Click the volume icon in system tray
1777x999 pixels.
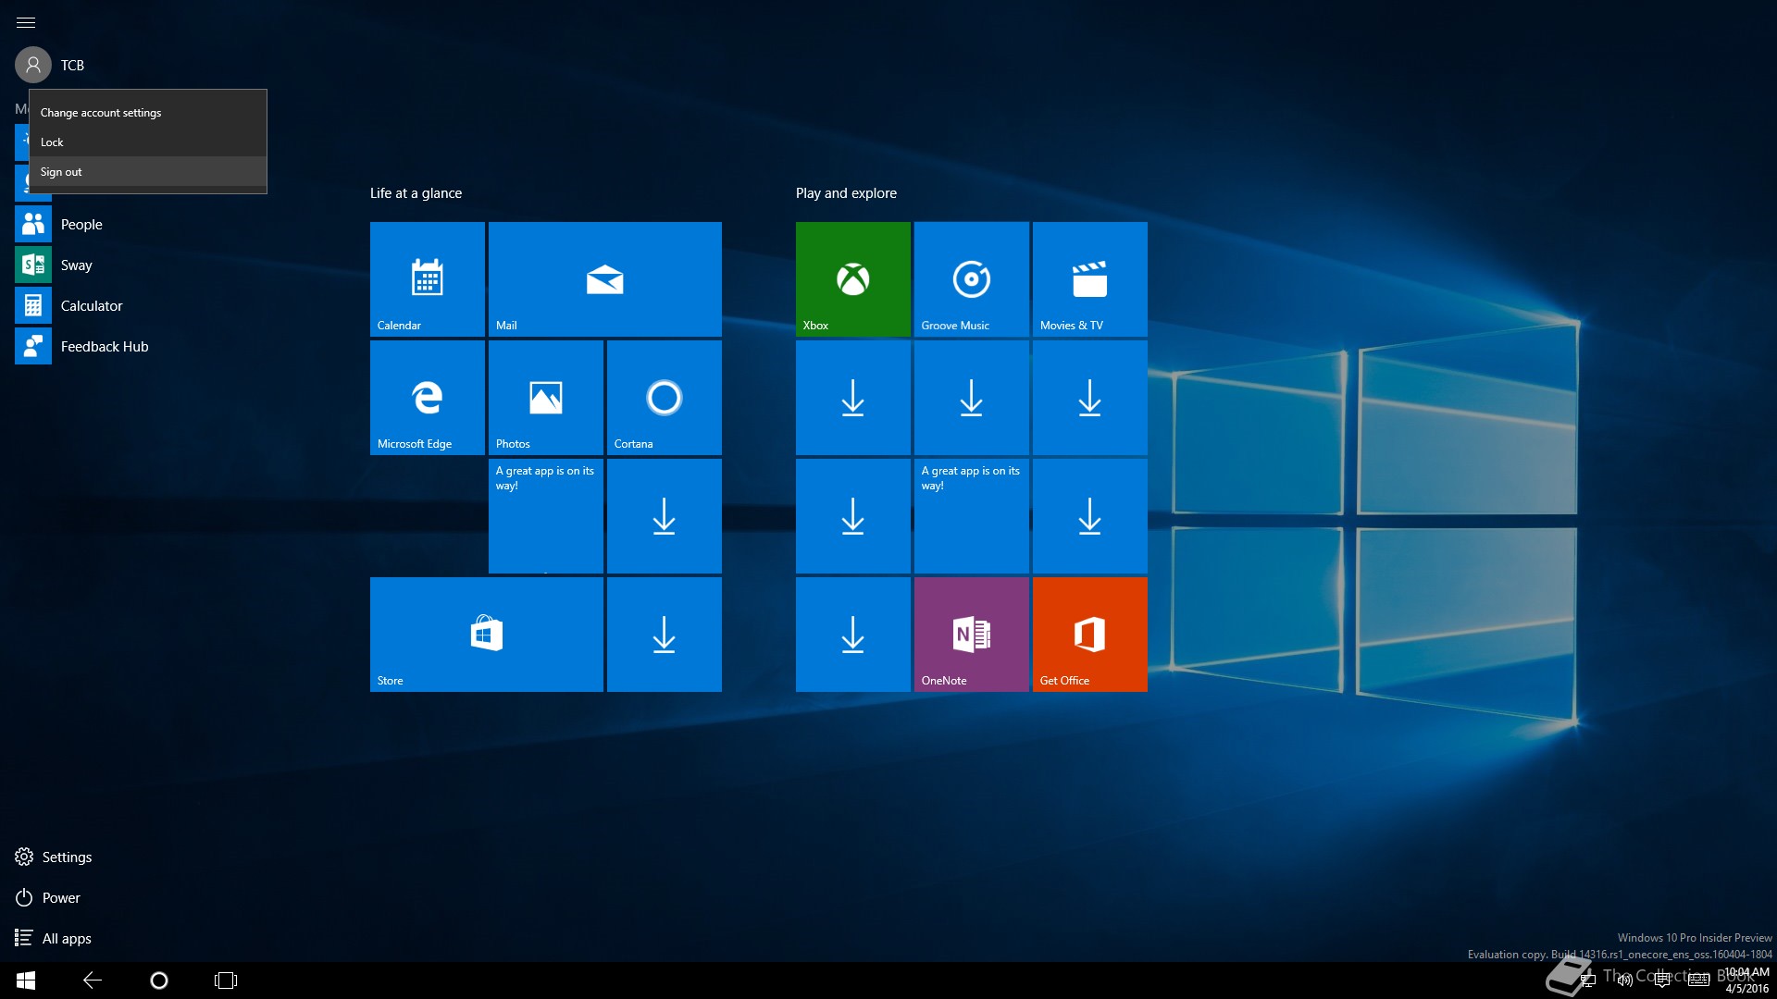point(1625,980)
